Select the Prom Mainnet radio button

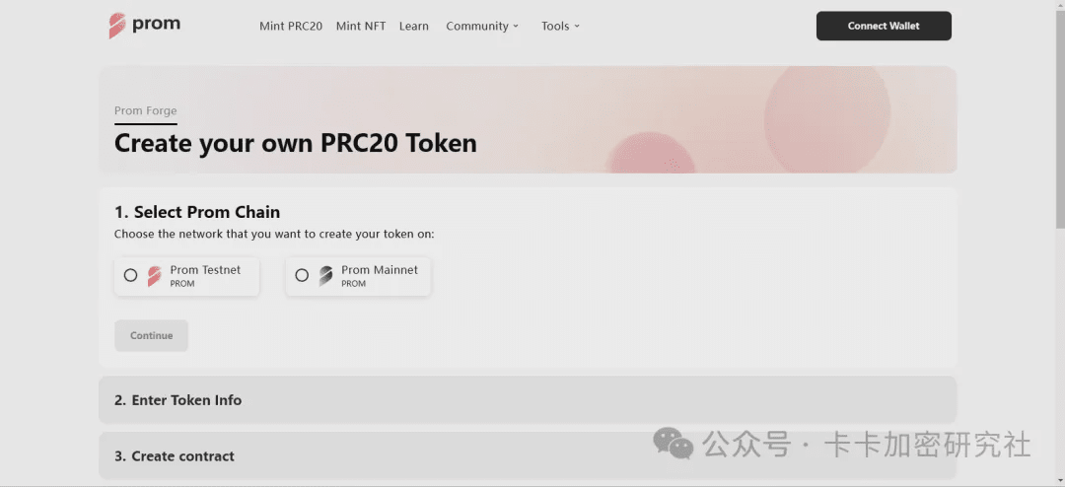click(302, 275)
